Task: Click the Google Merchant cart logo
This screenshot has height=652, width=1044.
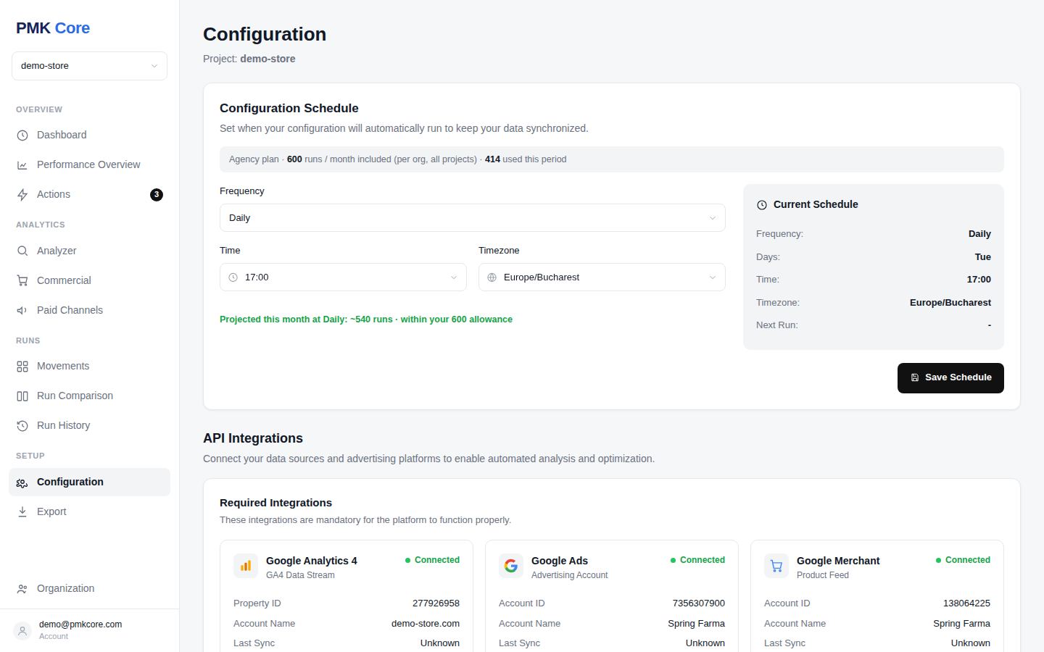Action: 776,566
